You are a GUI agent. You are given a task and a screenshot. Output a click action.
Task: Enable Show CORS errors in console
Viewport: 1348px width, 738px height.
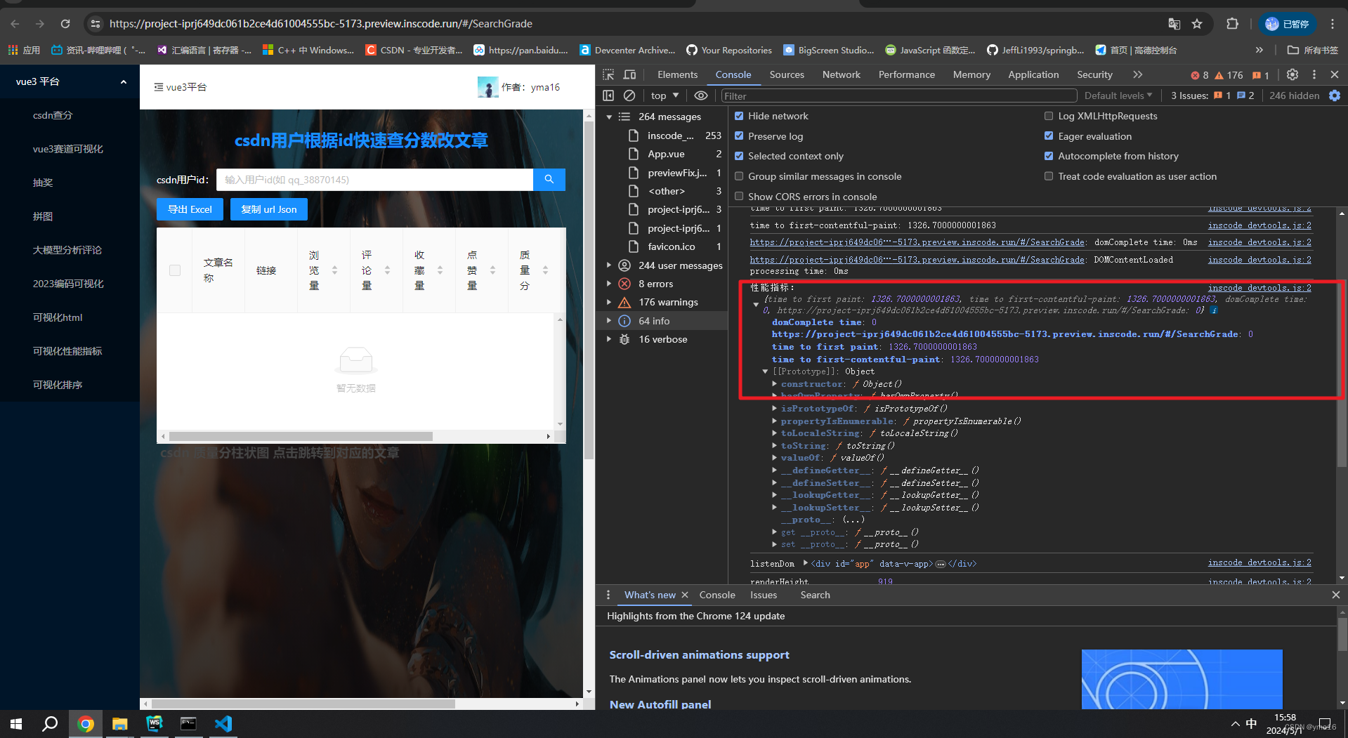pos(739,197)
